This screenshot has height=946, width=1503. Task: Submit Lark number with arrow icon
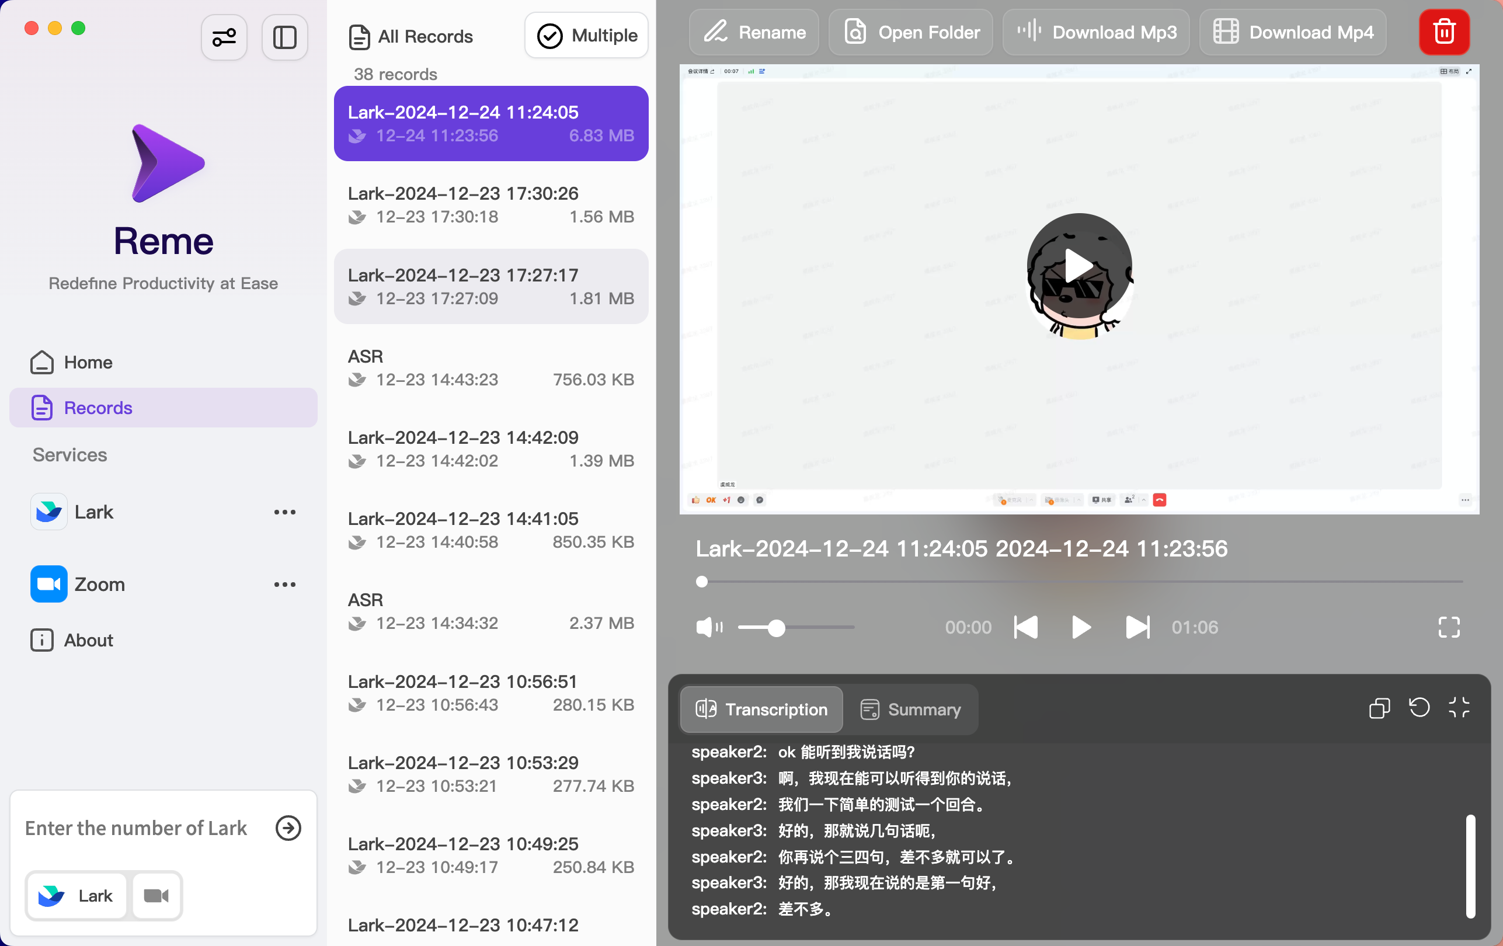[288, 827]
